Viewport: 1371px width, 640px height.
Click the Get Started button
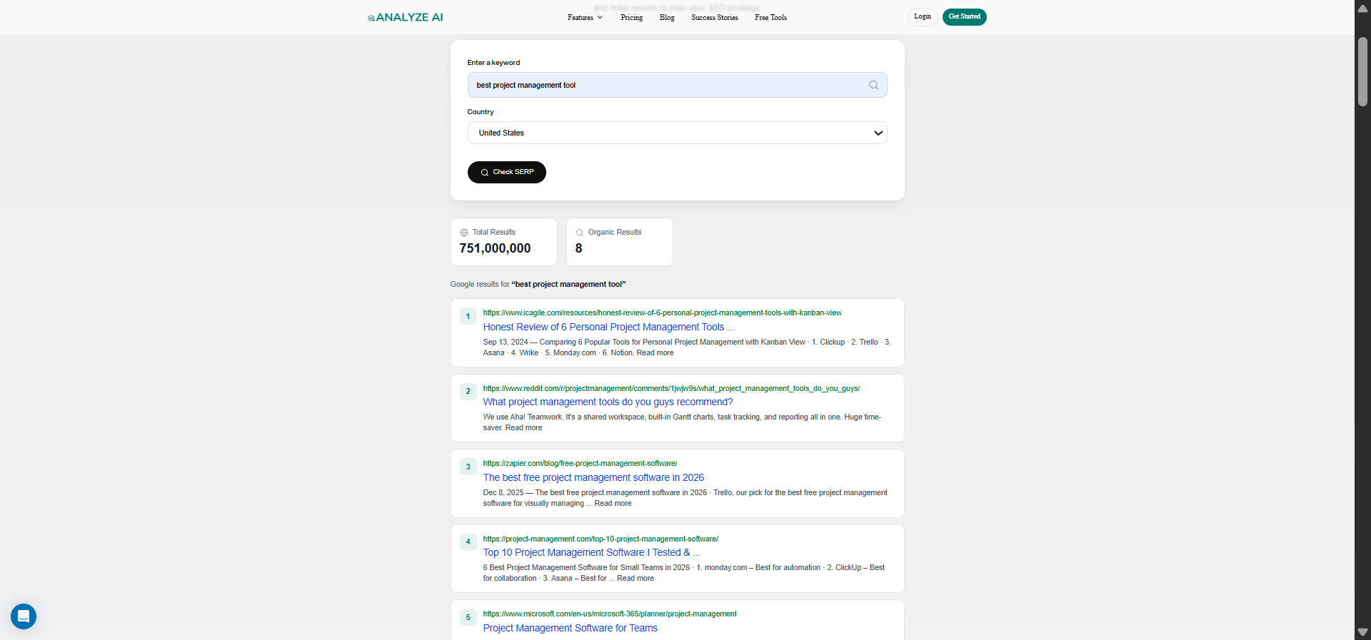pos(964,16)
